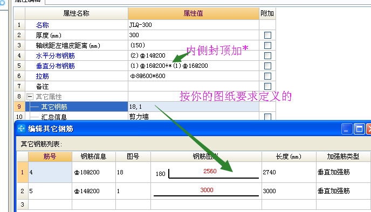371x212 pixels.
Task: Edit the 筋号 cell containing 4
Action: coord(50,172)
